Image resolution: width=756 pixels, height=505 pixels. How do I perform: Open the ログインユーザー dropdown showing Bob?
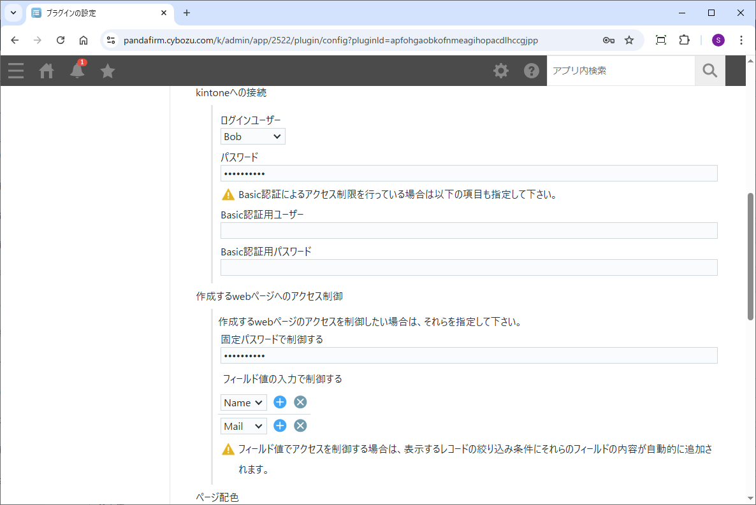252,136
